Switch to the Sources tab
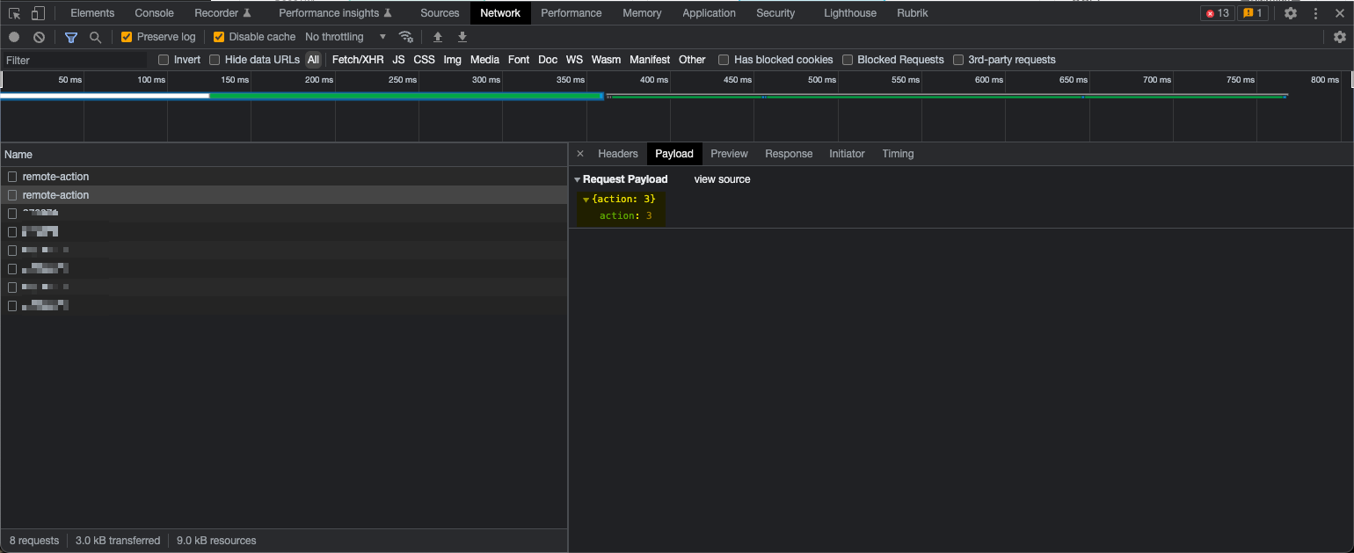 pyautogui.click(x=440, y=13)
